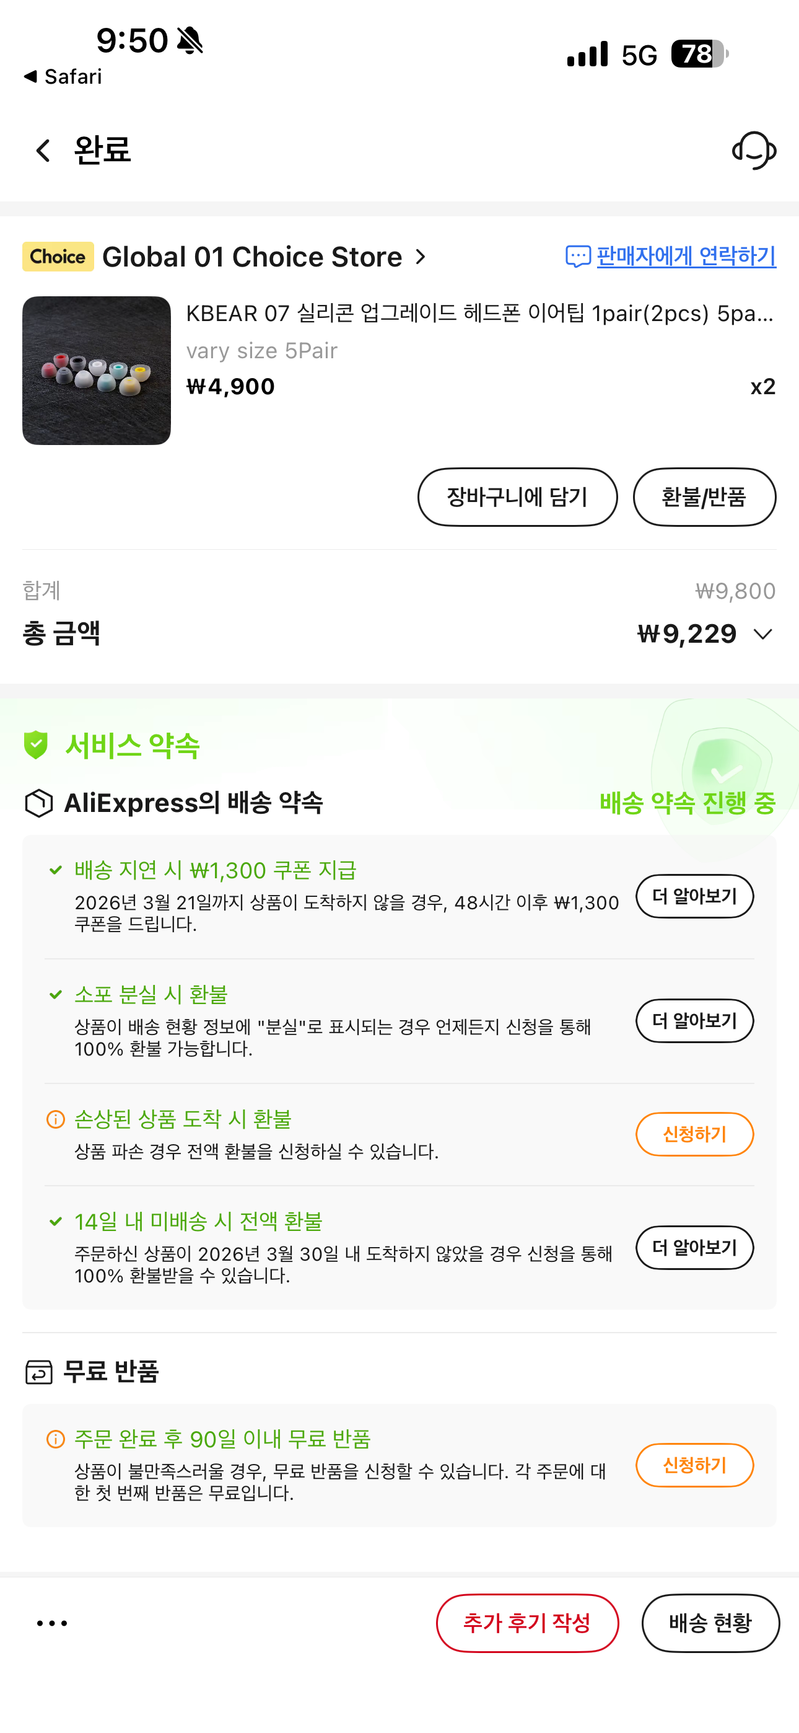Tap the 무료 반품 return icon
Image resolution: width=799 pixels, height=1733 pixels.
click(38, 1372)
